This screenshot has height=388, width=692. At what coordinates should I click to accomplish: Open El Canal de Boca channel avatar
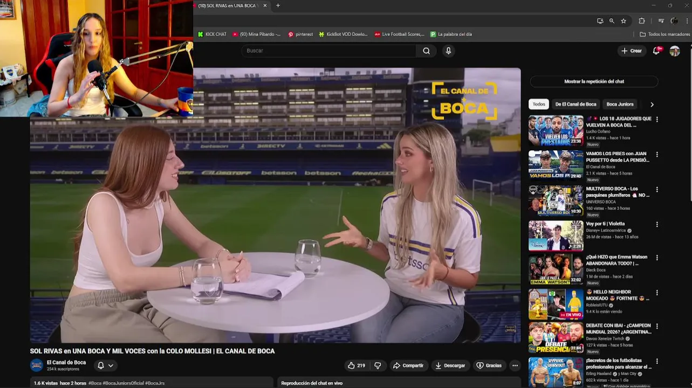[37, 365]
